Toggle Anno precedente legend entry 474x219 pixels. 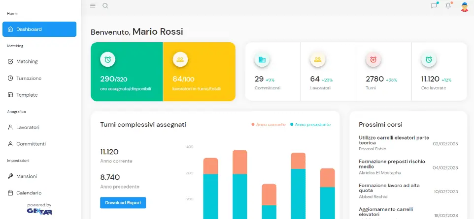point(310,124)
